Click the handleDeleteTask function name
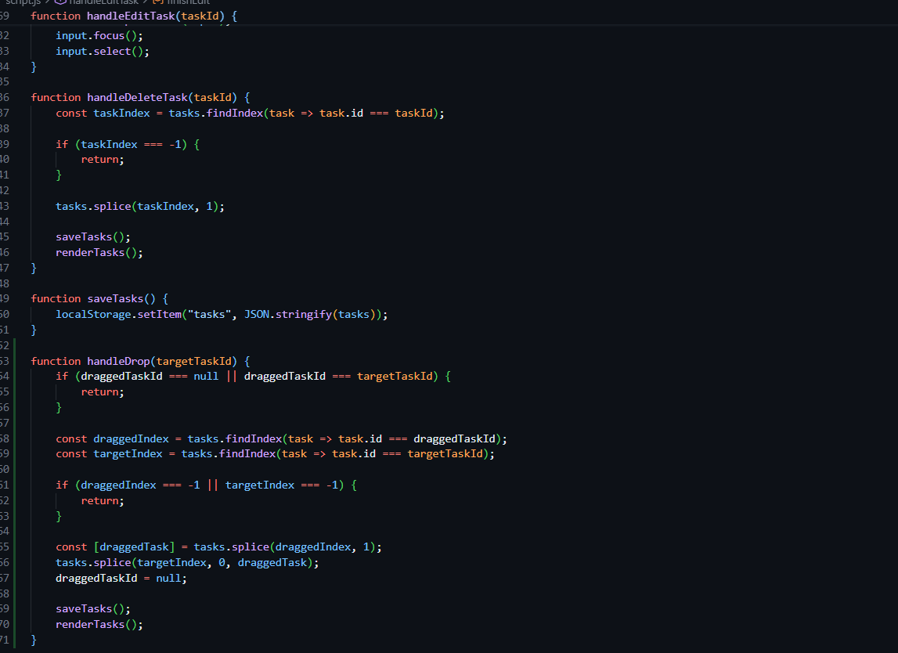The height and width of the screenshot is (653, 898). [x=137, y=97]
